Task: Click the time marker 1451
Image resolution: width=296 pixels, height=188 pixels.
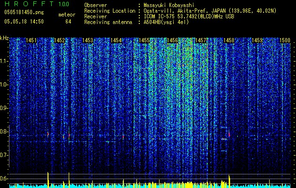Action: 31,40
